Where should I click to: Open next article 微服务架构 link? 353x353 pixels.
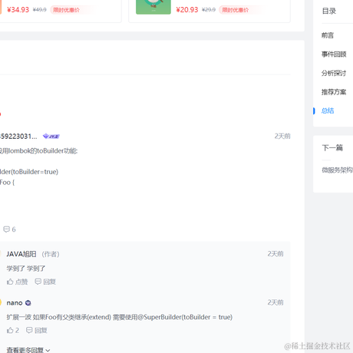[337, 170]
